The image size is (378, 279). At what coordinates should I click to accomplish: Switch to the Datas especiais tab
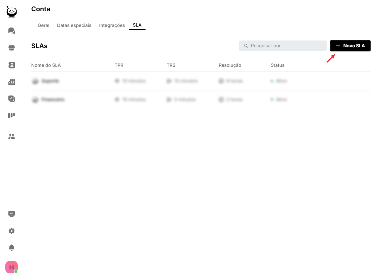(x=74, y=25)
